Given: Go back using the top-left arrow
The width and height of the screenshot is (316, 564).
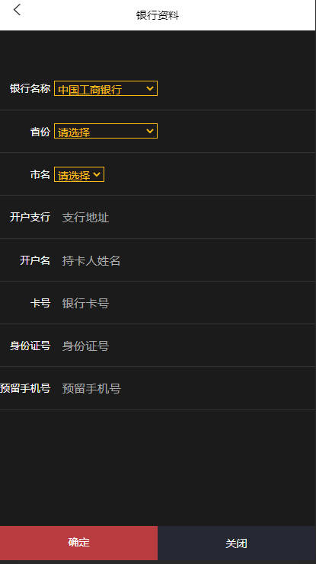Looking at the screenshot, I should 17,10.
